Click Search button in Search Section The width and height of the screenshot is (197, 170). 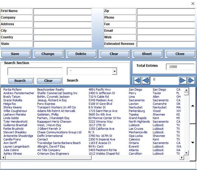(x=20, y=81)
